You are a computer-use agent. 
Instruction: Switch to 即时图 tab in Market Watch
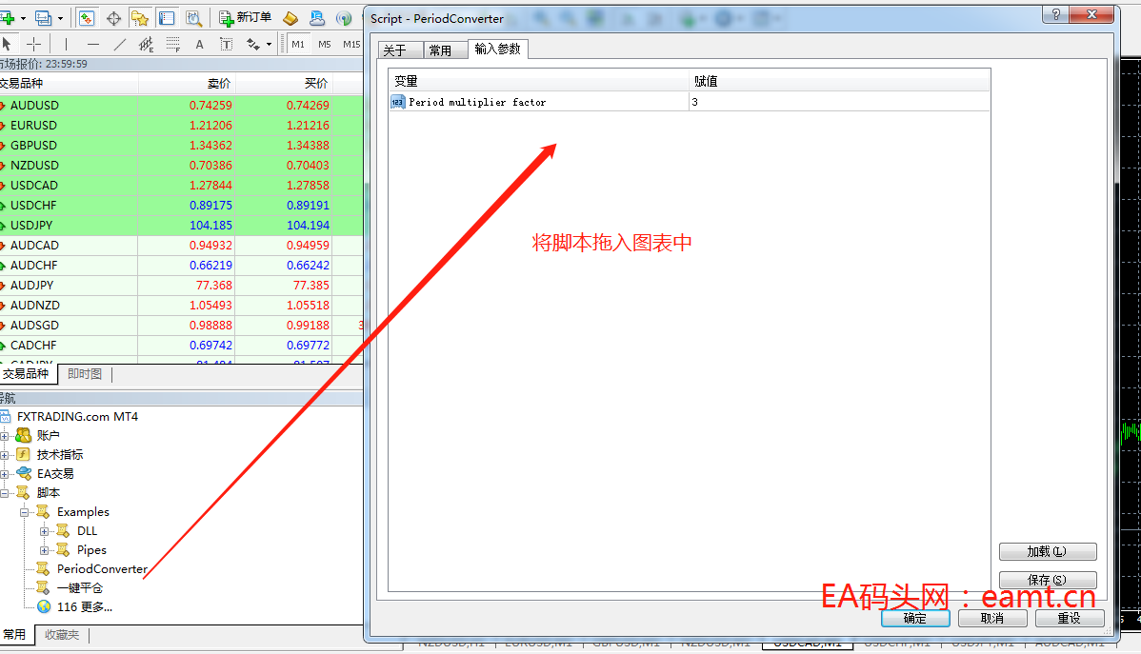coord(85,374)
